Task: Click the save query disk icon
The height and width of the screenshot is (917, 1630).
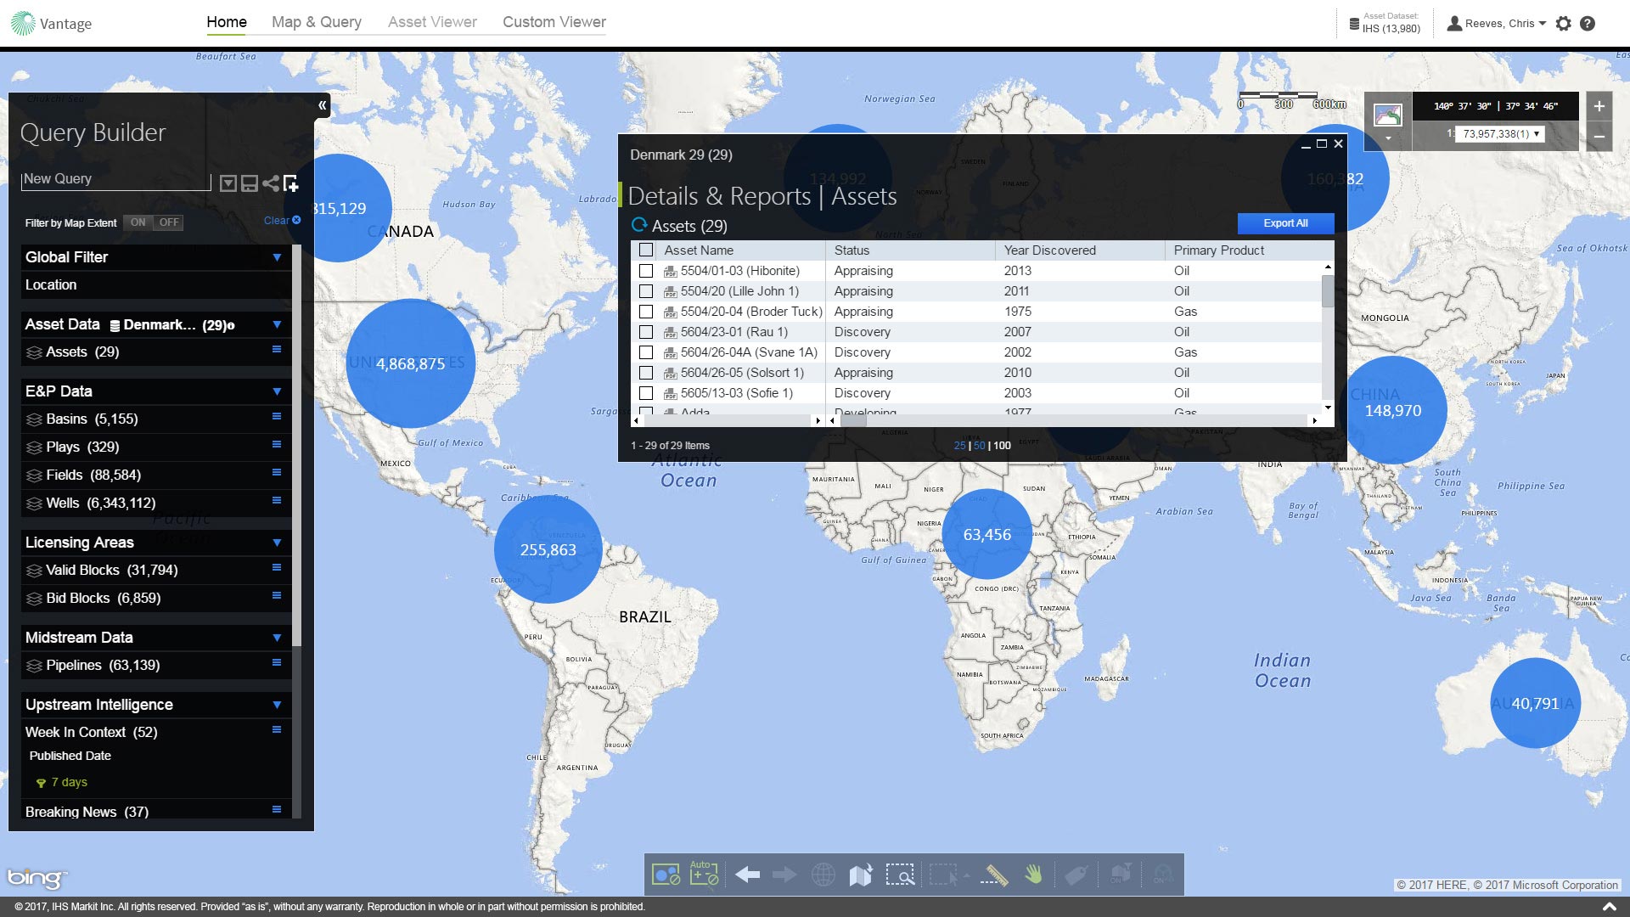Action: [x=249, y=183]
